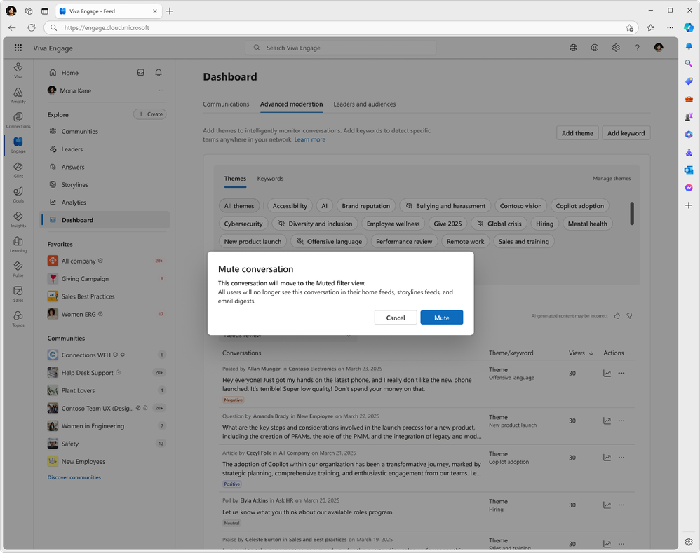Screen dimensions: 700x553
Task: Open more options next to Mona Kane
Action: pyautogui.click(x=161, y=90)
